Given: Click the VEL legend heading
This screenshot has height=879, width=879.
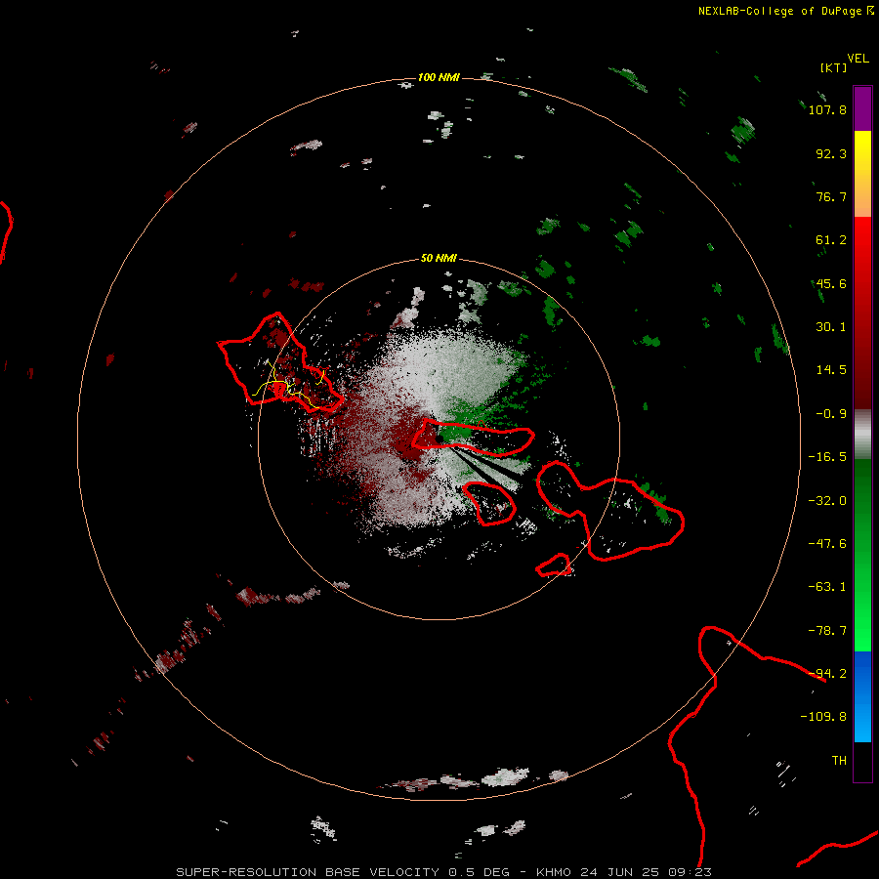Looking at the screenshot, I should click(x=858, y=59).
